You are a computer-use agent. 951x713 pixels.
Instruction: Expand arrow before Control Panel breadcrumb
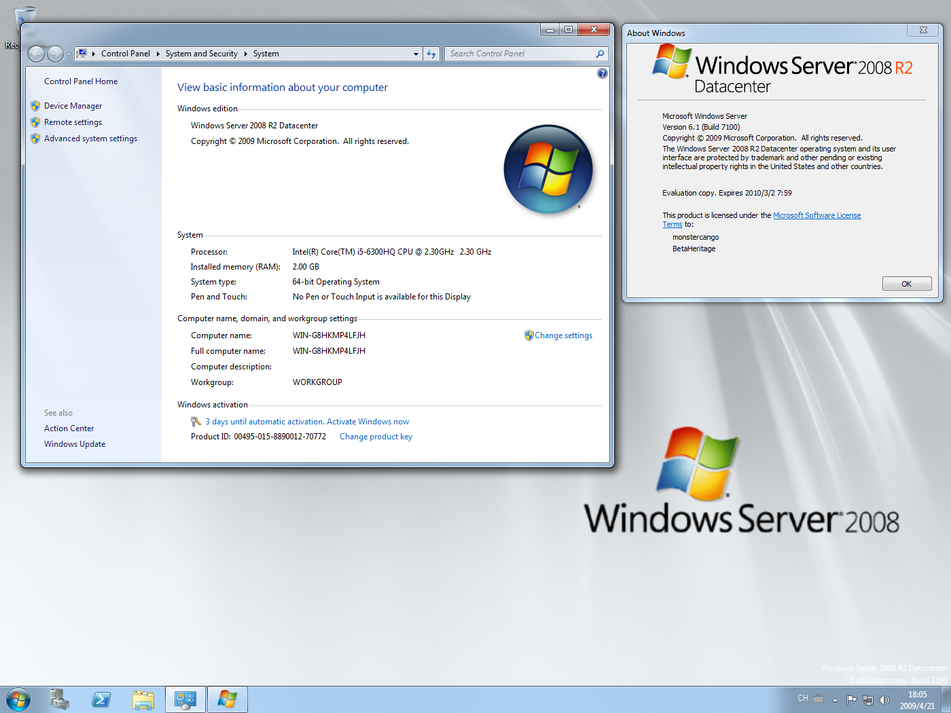pyautogui.click(x=94, y=54)
